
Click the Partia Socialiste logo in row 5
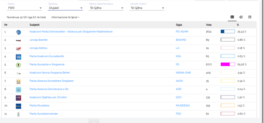18,65
